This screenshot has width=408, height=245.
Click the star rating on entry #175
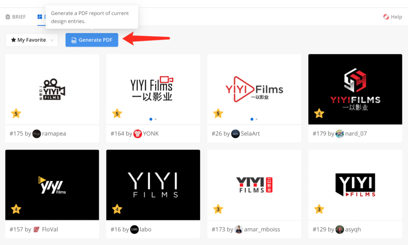pos(16,114)
